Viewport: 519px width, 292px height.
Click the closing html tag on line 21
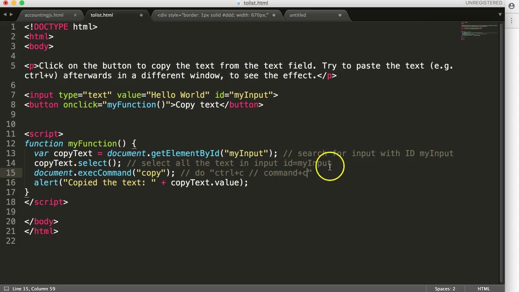[41, 231]
